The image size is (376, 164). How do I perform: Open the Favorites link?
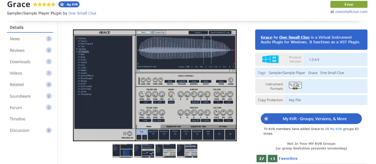pos(288,158)
